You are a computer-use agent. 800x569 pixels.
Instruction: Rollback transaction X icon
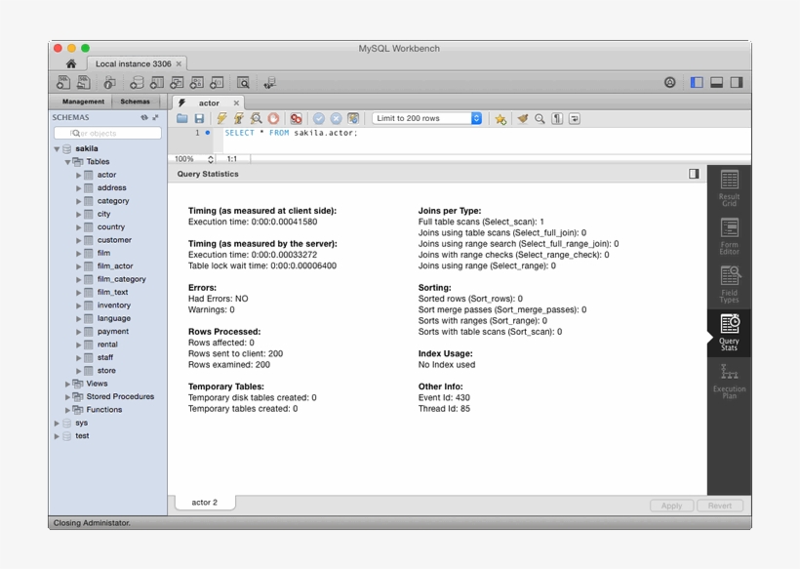(x=336, y=118)
